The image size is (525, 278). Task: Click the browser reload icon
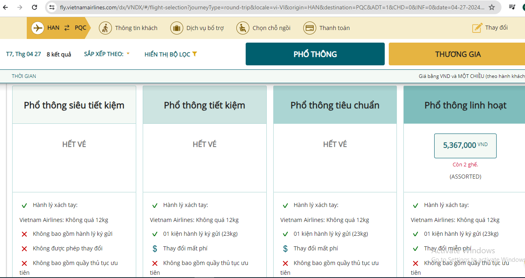(x=34, y=7)
